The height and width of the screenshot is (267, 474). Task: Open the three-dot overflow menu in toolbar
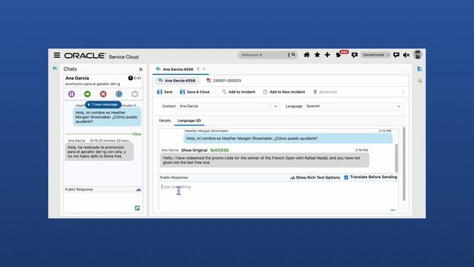tap(403, 92)
